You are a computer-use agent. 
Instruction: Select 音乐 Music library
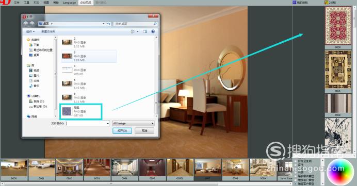click(x=34, y=86)
